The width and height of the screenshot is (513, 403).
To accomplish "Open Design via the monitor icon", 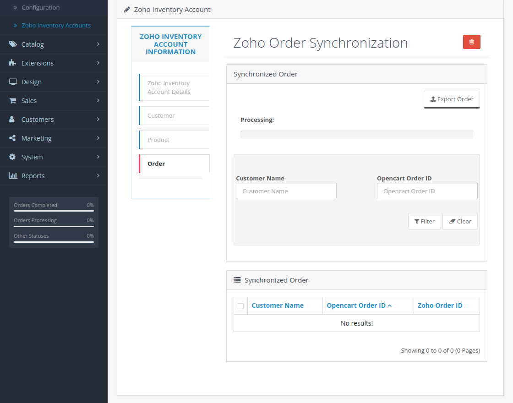I will pos(13,82).
